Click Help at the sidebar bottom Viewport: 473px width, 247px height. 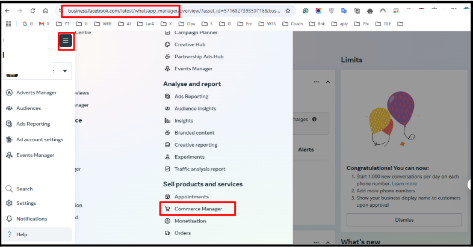pos(21,234)
